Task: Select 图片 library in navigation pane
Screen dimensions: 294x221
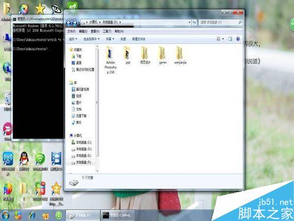Action: 76,103
